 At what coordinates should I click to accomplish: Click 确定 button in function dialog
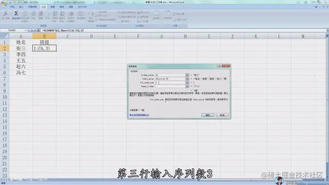click(x=208, y=115)
